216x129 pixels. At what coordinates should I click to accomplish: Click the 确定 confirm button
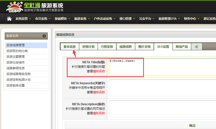click(192, 125)
